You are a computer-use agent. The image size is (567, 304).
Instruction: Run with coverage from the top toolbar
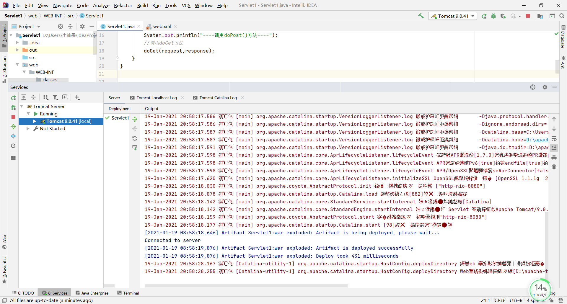coord(503,16)
